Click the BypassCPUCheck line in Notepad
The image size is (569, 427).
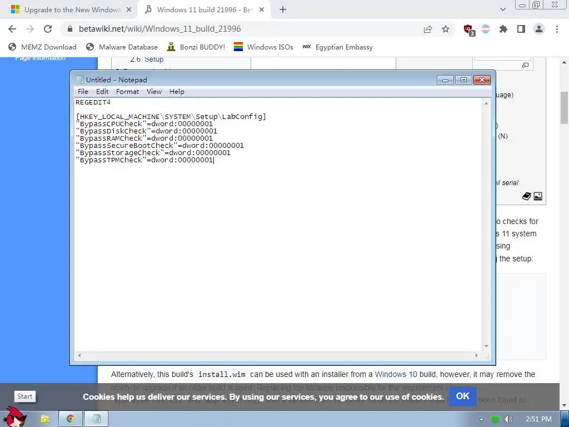coord(144,124)
